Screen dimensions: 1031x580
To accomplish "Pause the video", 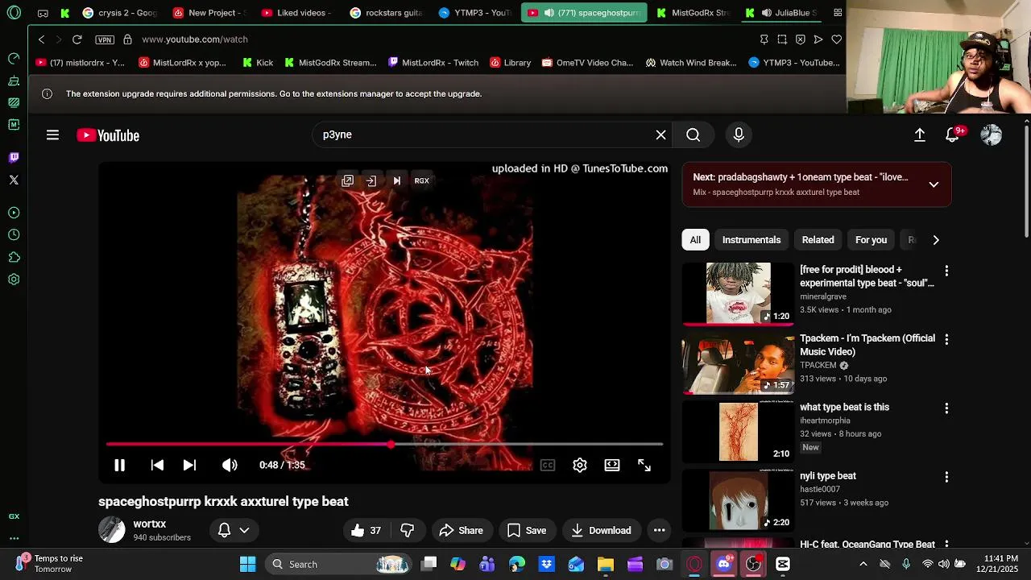I will click(x=119, y=465).
